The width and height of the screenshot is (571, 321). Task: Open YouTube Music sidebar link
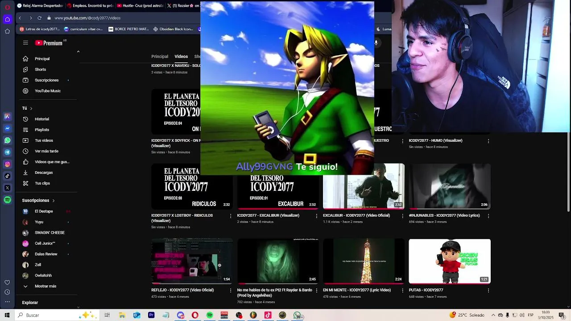click(x=47, y=91)
